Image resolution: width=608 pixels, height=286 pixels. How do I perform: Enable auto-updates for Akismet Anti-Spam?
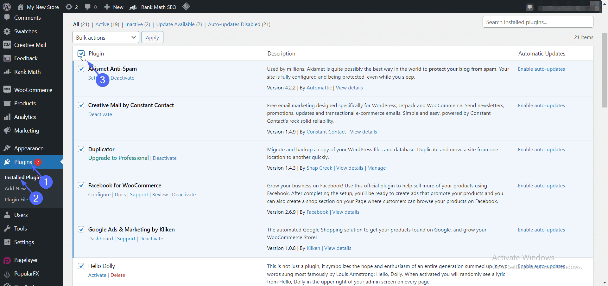[541, 69]
